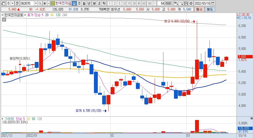Close the volume panel with X icon

click(x=252, y=118)
